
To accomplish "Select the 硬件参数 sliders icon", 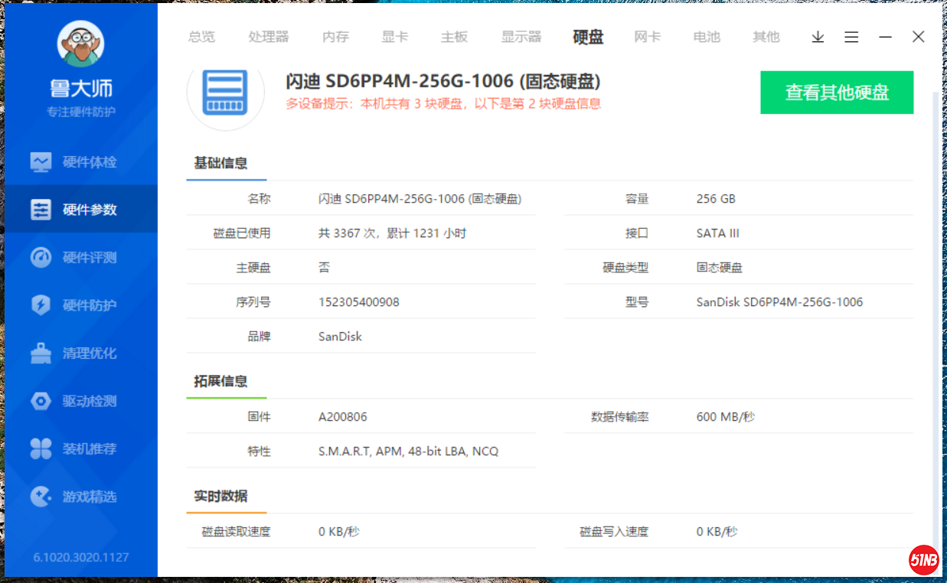I will [41, 210].
